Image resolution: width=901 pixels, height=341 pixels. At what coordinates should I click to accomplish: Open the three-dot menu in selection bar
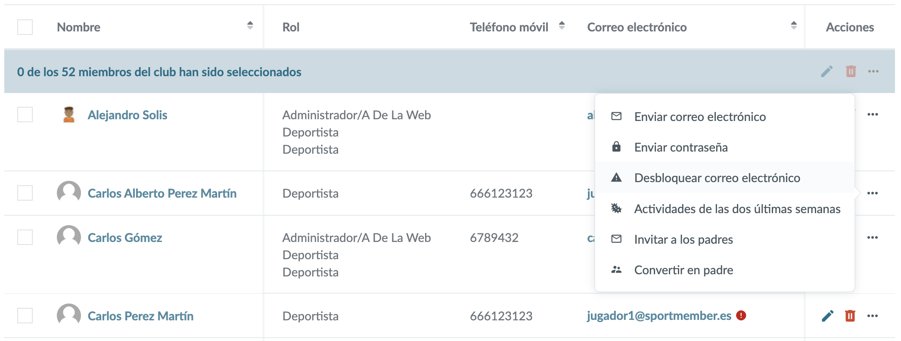(x=873, y=71)
